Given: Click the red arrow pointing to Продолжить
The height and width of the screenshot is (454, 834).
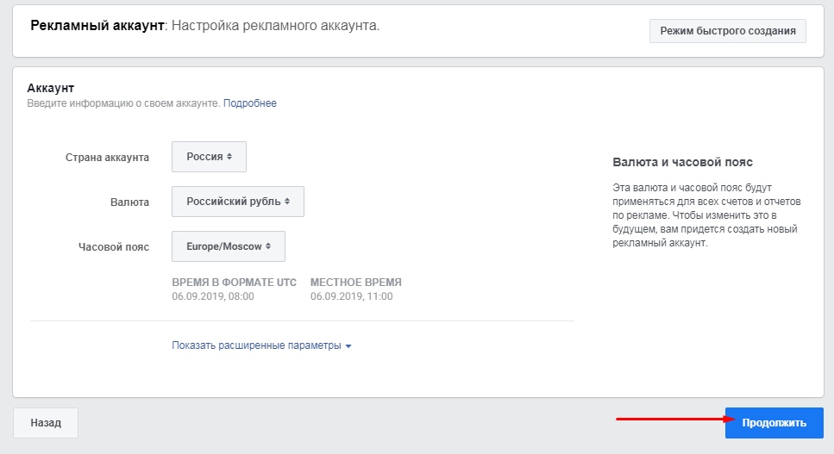Looking at the screenshot, I should [x=668, y=420].
